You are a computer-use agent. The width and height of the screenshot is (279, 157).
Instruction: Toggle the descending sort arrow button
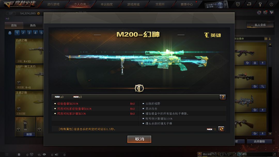[270, 38]
